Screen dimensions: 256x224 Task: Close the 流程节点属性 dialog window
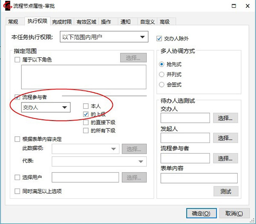(x=246, y=6)
